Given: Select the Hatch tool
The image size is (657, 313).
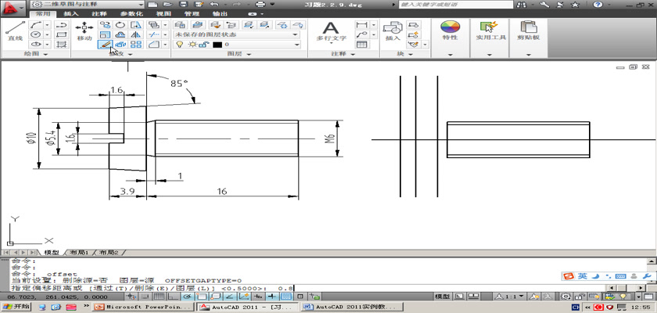Looking at the screenshot, I should click(x=62, y=44).
